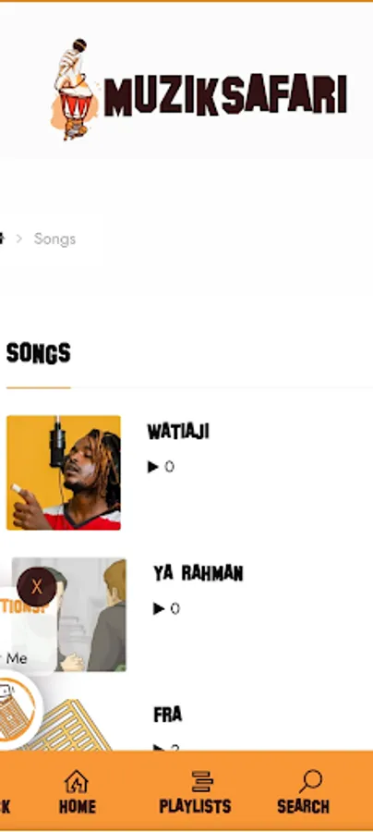Image resolution: width=373 pixels, height=832 pixels.
Task: Click the MUZIKSAFARI wordmark text
Action: 225,95
